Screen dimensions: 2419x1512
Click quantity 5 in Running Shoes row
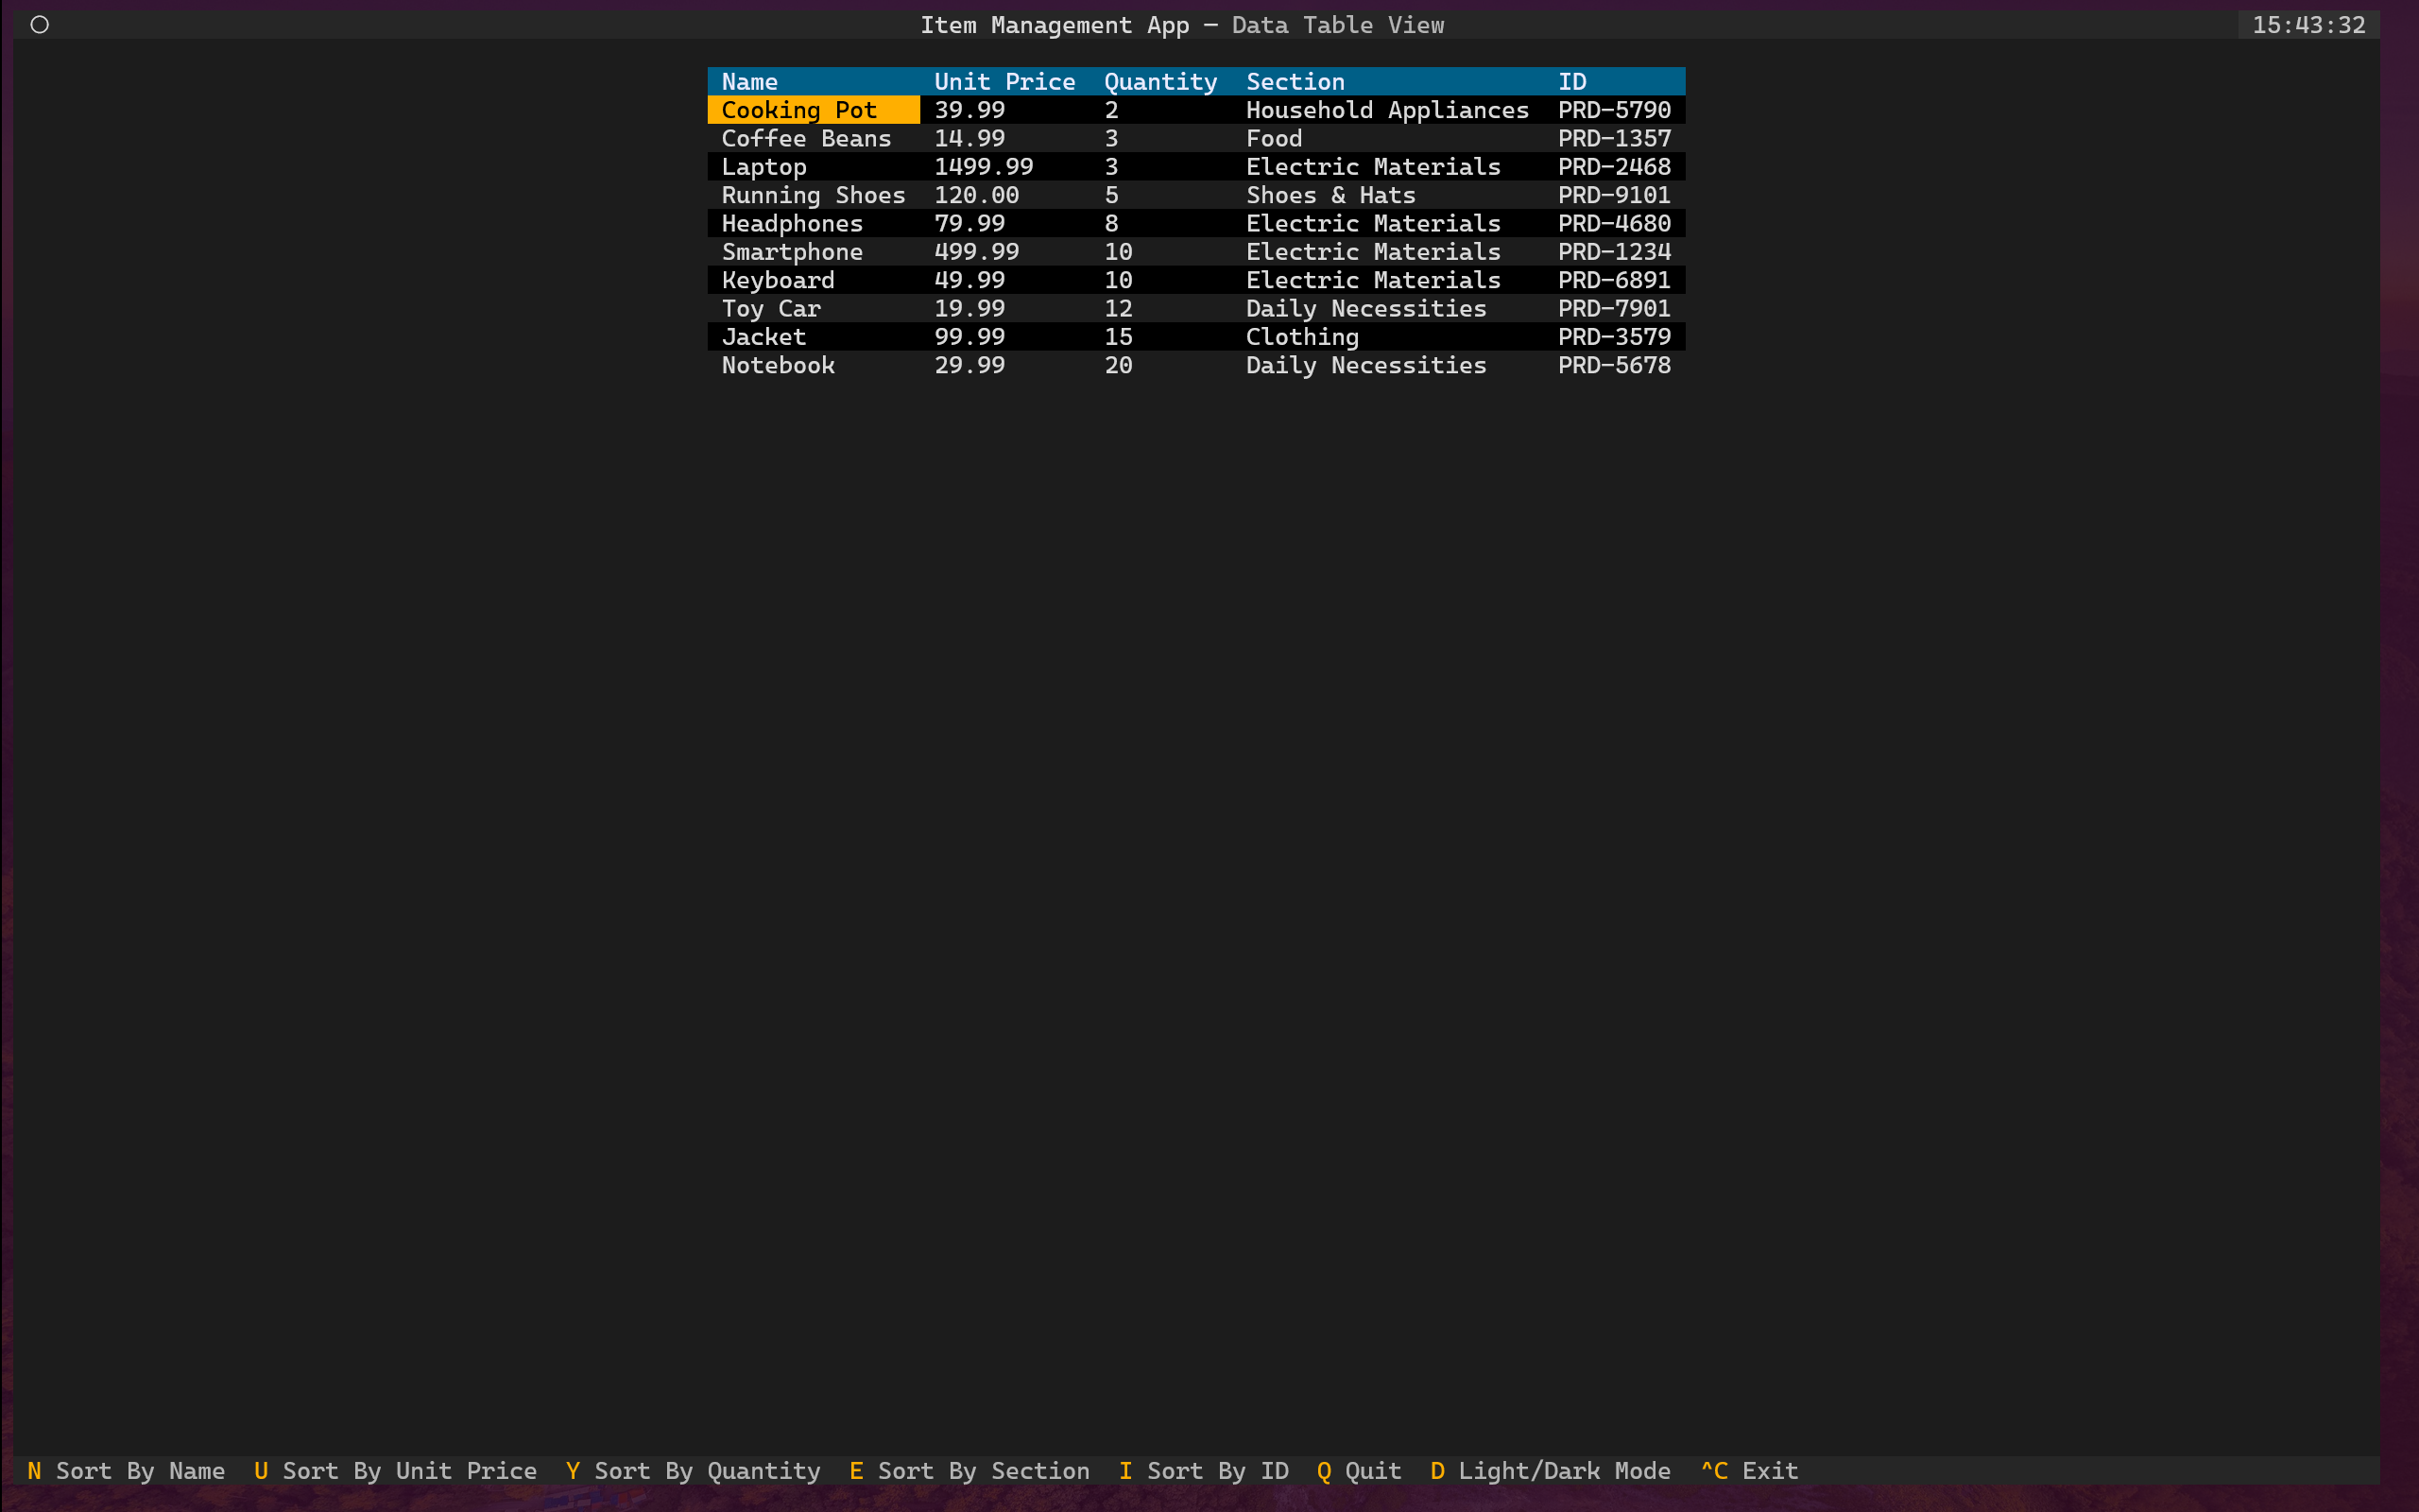tap(1161, 195)
